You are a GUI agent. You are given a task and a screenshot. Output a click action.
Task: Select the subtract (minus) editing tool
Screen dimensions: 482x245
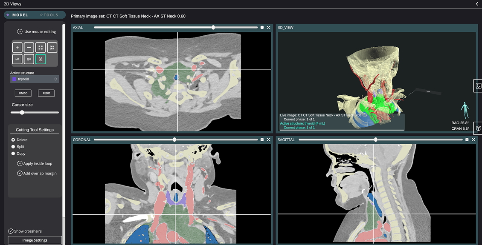(x=29, y=48)
